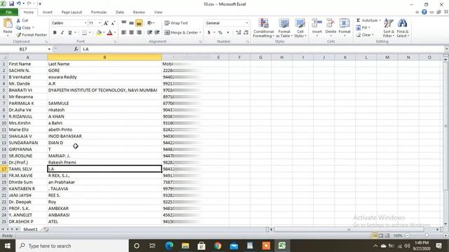Click the Name Box showing B17

point(23,49)
